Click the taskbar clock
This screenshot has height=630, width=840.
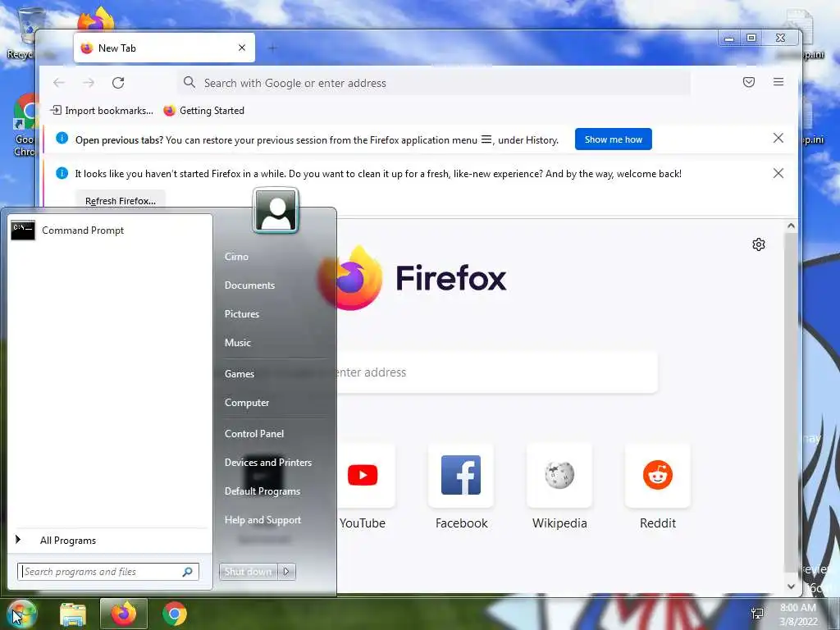click(x=798, y=614)
